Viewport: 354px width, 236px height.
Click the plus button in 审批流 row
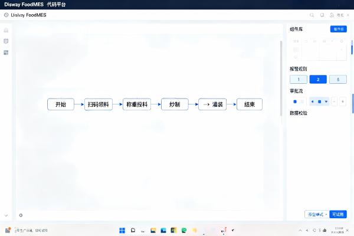343,101
